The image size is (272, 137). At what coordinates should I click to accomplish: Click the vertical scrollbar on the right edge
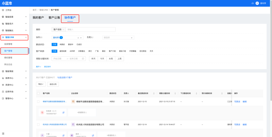click(x=271, y=53)
